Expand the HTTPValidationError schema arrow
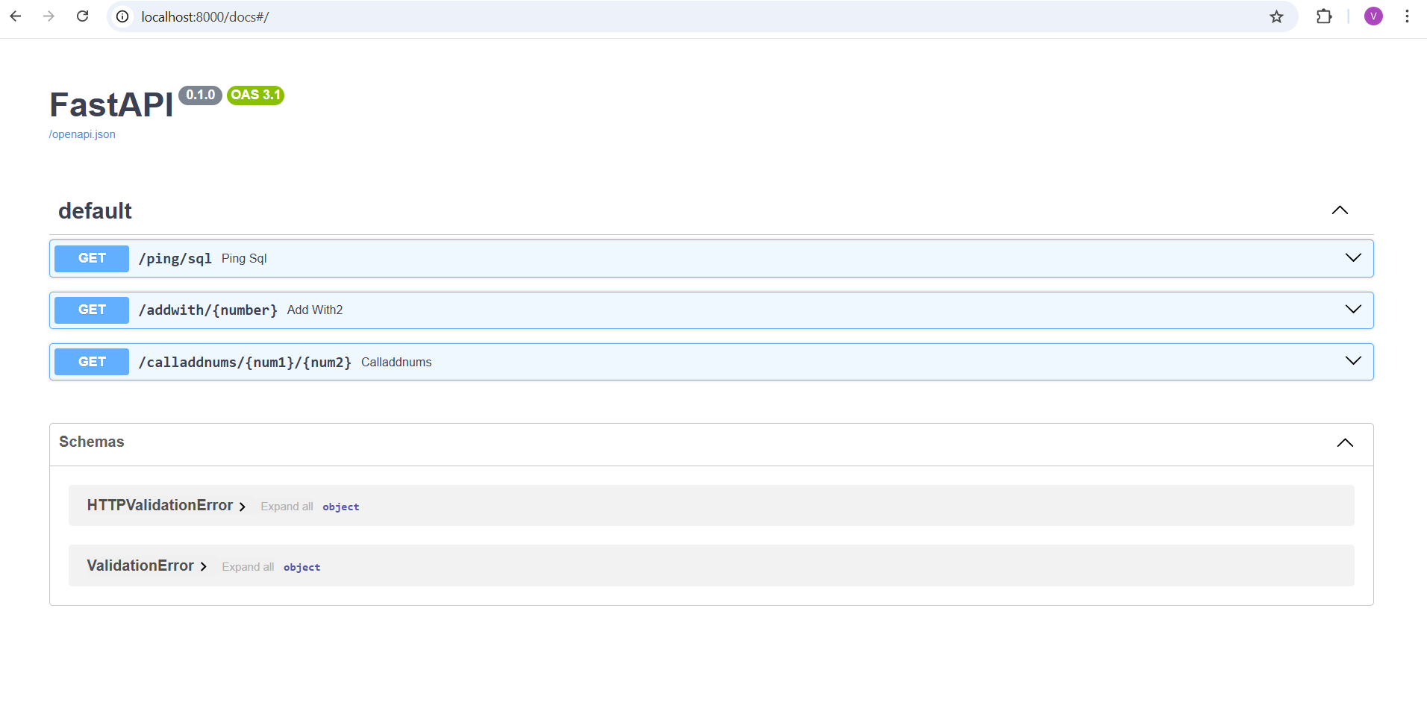This screenshot has height=702, width=1427. [x=242, y=505]
